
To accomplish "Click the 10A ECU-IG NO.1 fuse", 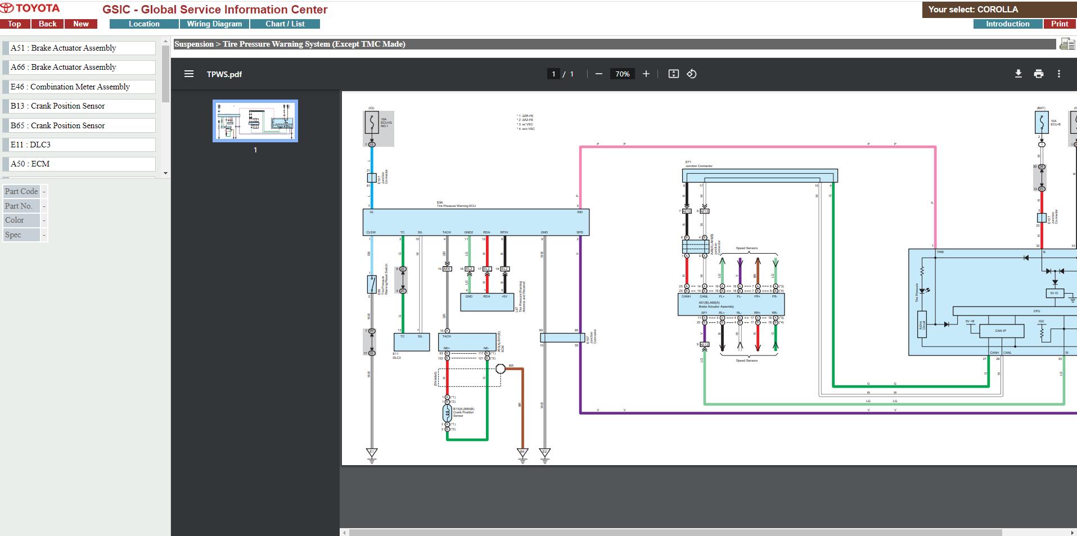I will pyautogui.click(x=372, y=123).
